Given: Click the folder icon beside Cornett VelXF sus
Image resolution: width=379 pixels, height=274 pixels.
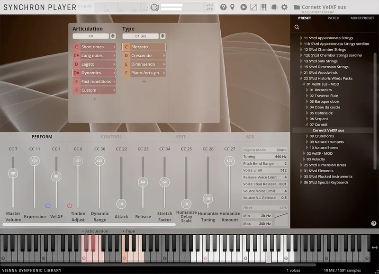Looking at the screenshot, I should tap(297, 7).
